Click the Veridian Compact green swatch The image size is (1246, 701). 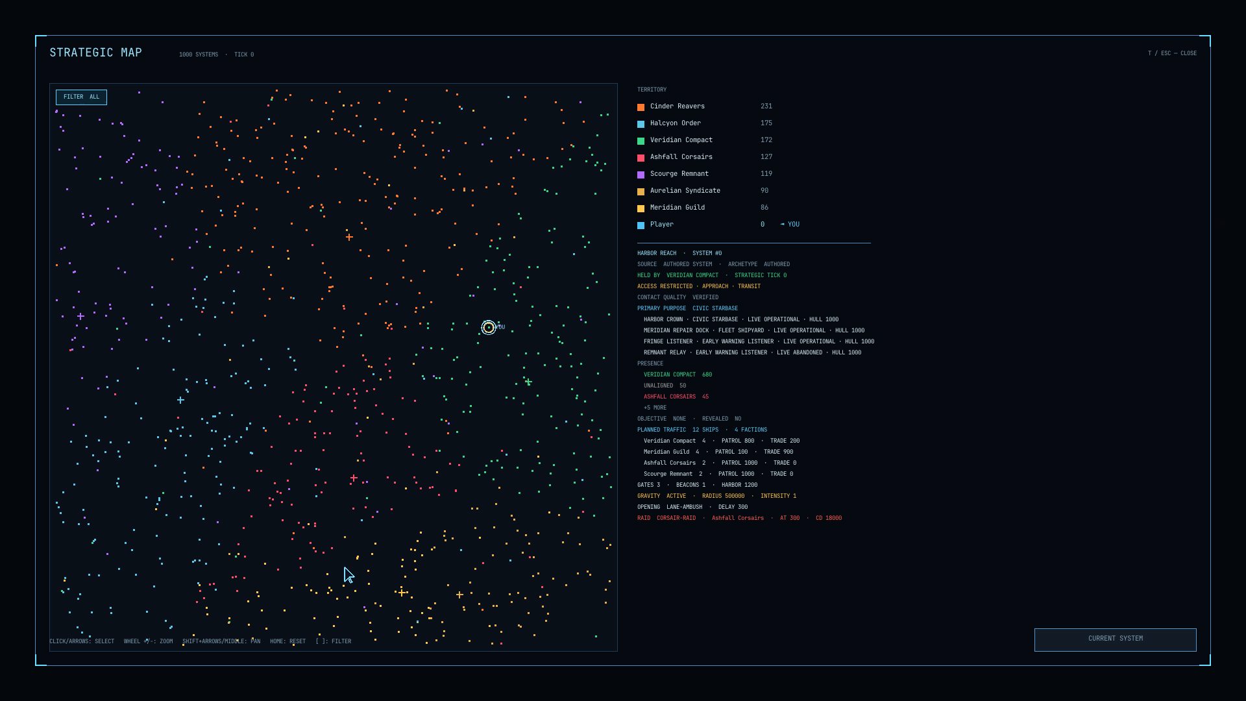pyautogui.click(x=641, y=141)
